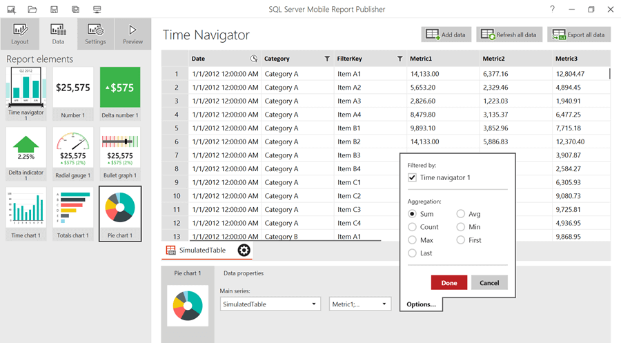
Task: Click the red Done button
Action: pyautogui.click(x=449, y=283)
